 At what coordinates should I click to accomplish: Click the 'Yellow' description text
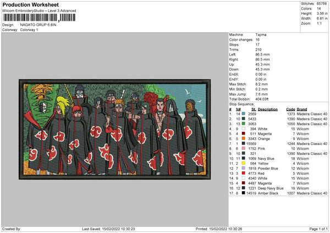(263, 163)
